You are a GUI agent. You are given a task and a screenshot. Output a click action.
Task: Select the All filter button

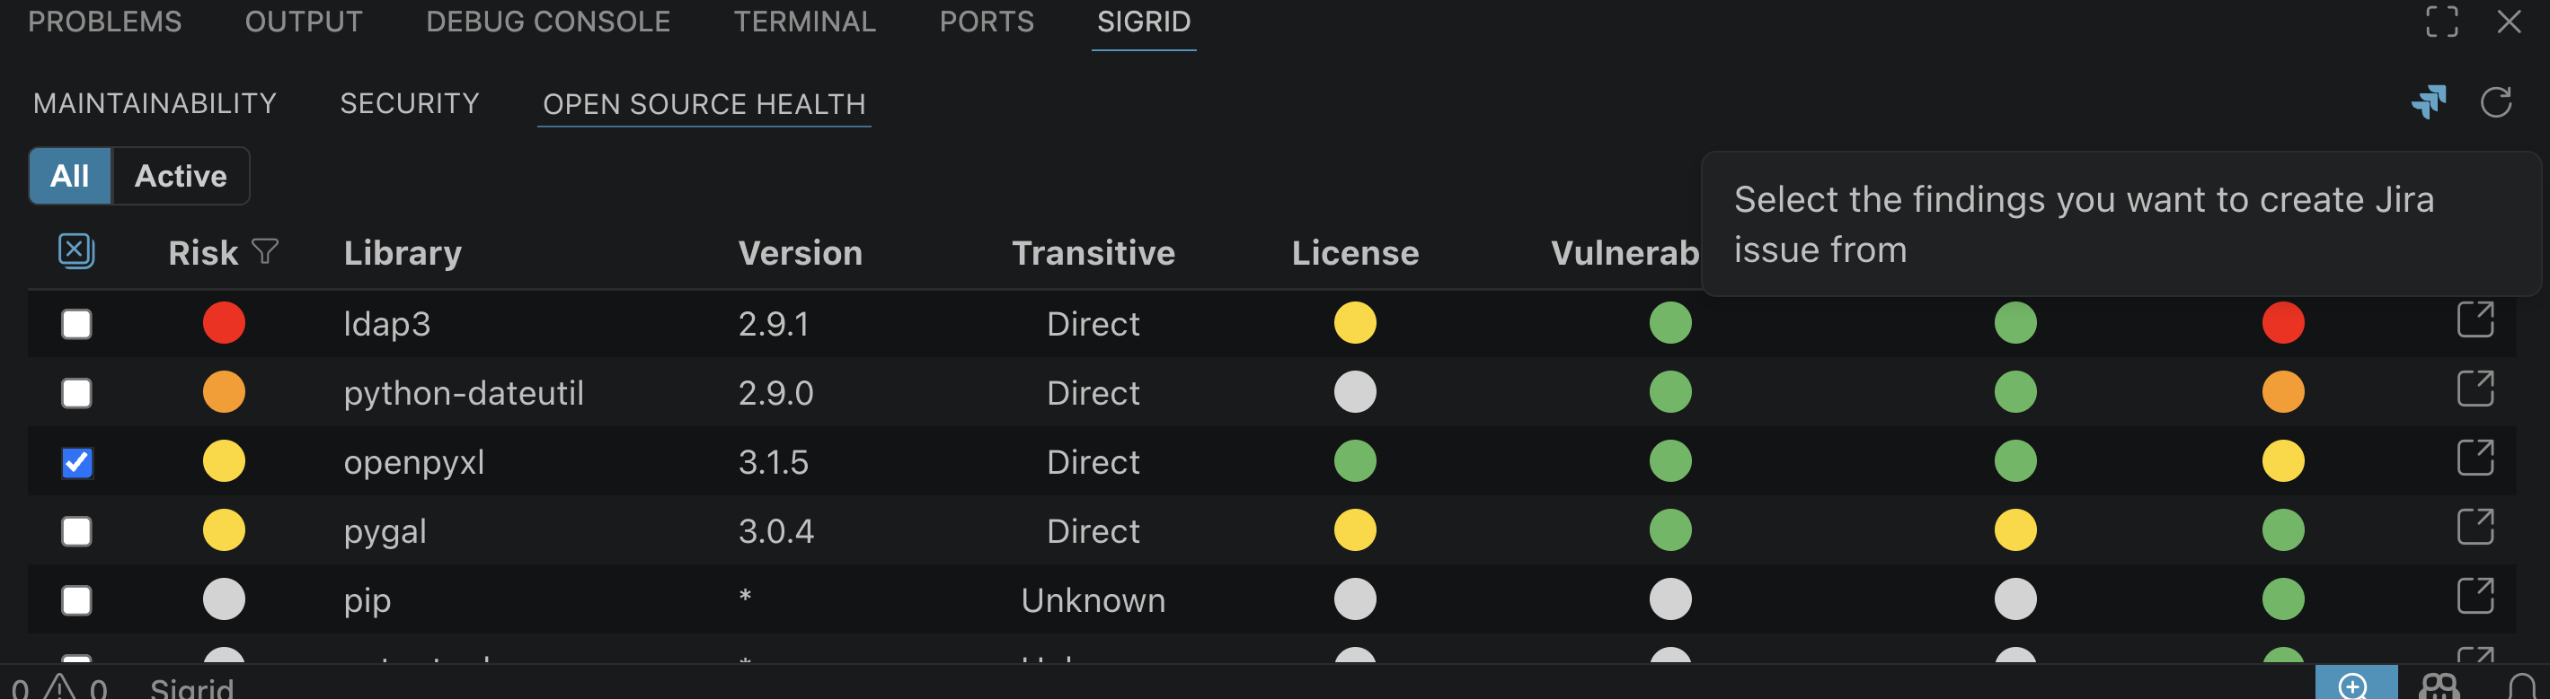tap(69, 176)
